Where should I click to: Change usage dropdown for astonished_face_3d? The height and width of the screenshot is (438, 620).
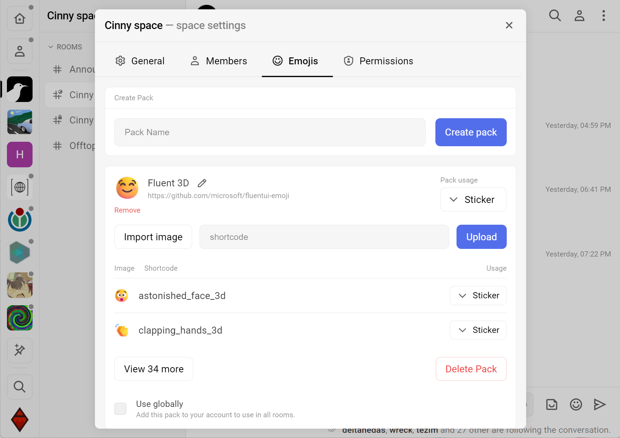coord(478,296)
